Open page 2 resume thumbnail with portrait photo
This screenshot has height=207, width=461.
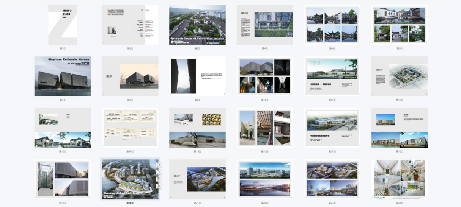click(x=130, y=25)
